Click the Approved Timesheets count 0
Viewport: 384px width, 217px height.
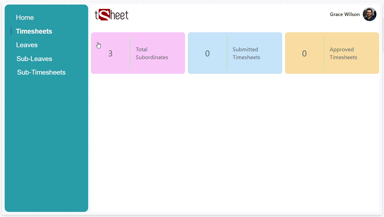[x=304, y=54]
